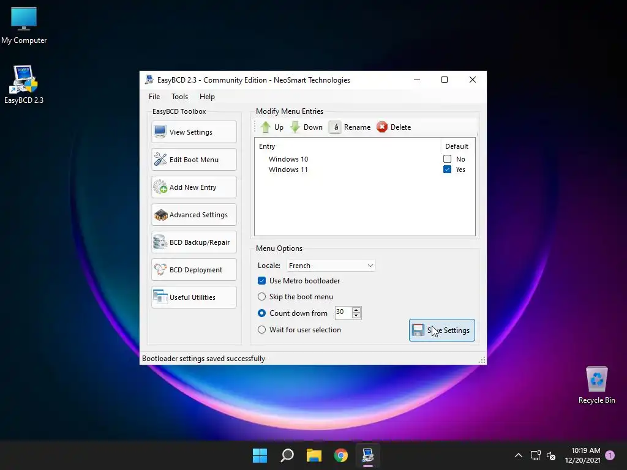Open the clock and date flyout
This screenshot has width=627, height=470.
coord(583,455)
